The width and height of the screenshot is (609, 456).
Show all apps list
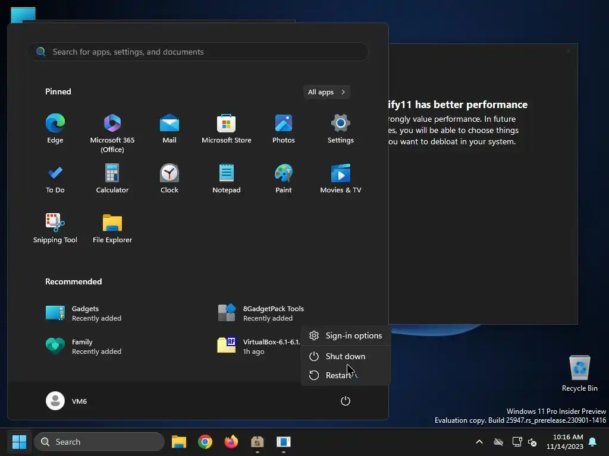click(327, 92)
